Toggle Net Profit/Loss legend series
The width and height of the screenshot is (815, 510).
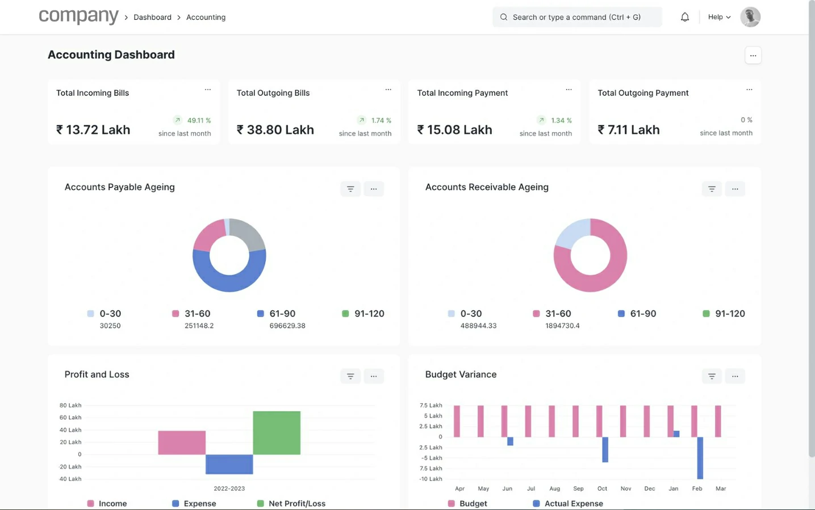tap(296, 503)
